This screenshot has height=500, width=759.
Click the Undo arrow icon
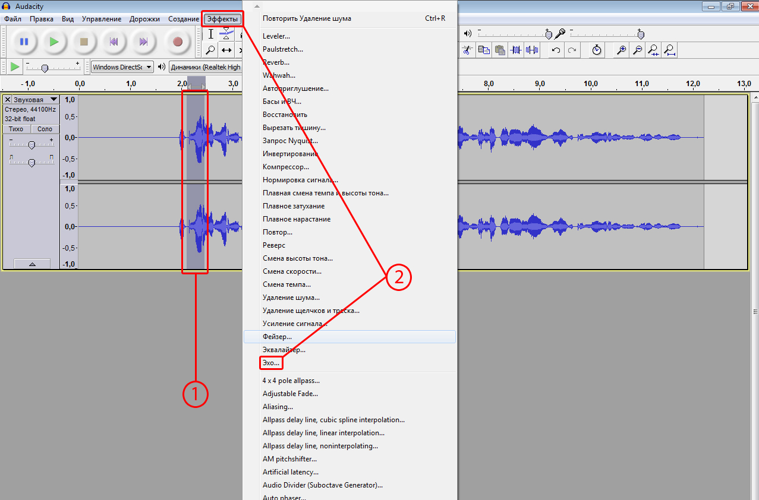(556, 50)
